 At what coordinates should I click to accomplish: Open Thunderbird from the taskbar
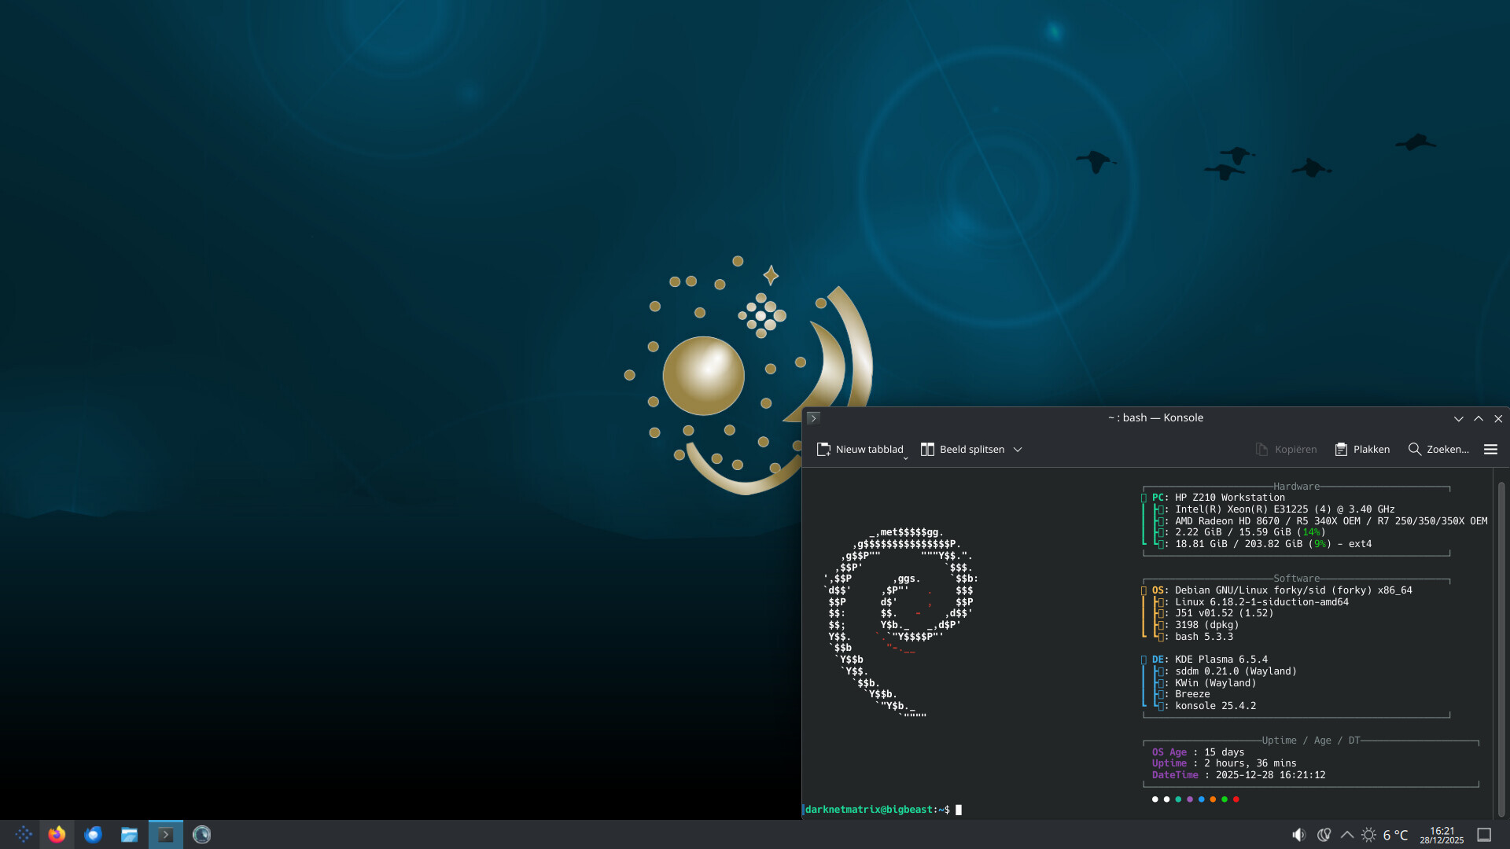tap(93, 834)
